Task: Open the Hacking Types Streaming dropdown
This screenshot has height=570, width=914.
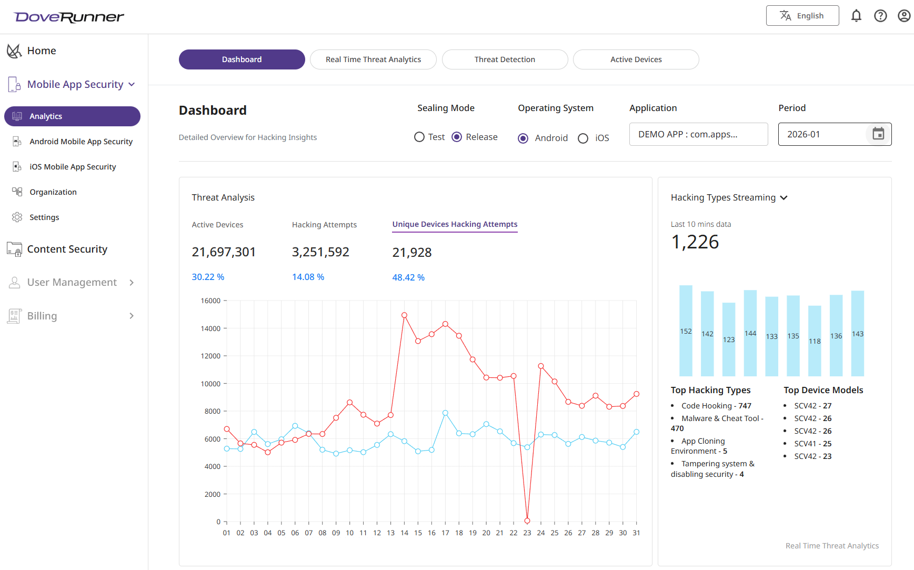Action: [x=785, y=197]
